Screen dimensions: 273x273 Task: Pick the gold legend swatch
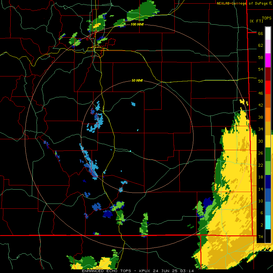[268, 128]
